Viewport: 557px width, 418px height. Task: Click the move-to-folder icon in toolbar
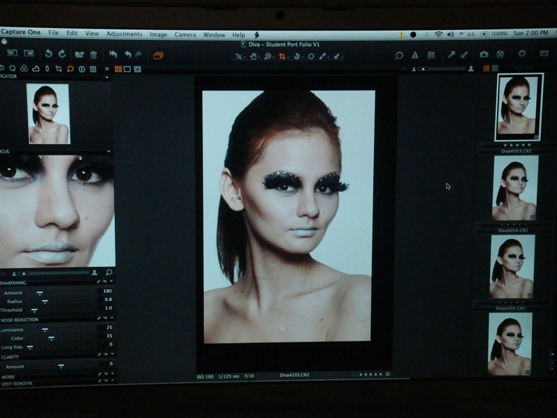point(79,55)
